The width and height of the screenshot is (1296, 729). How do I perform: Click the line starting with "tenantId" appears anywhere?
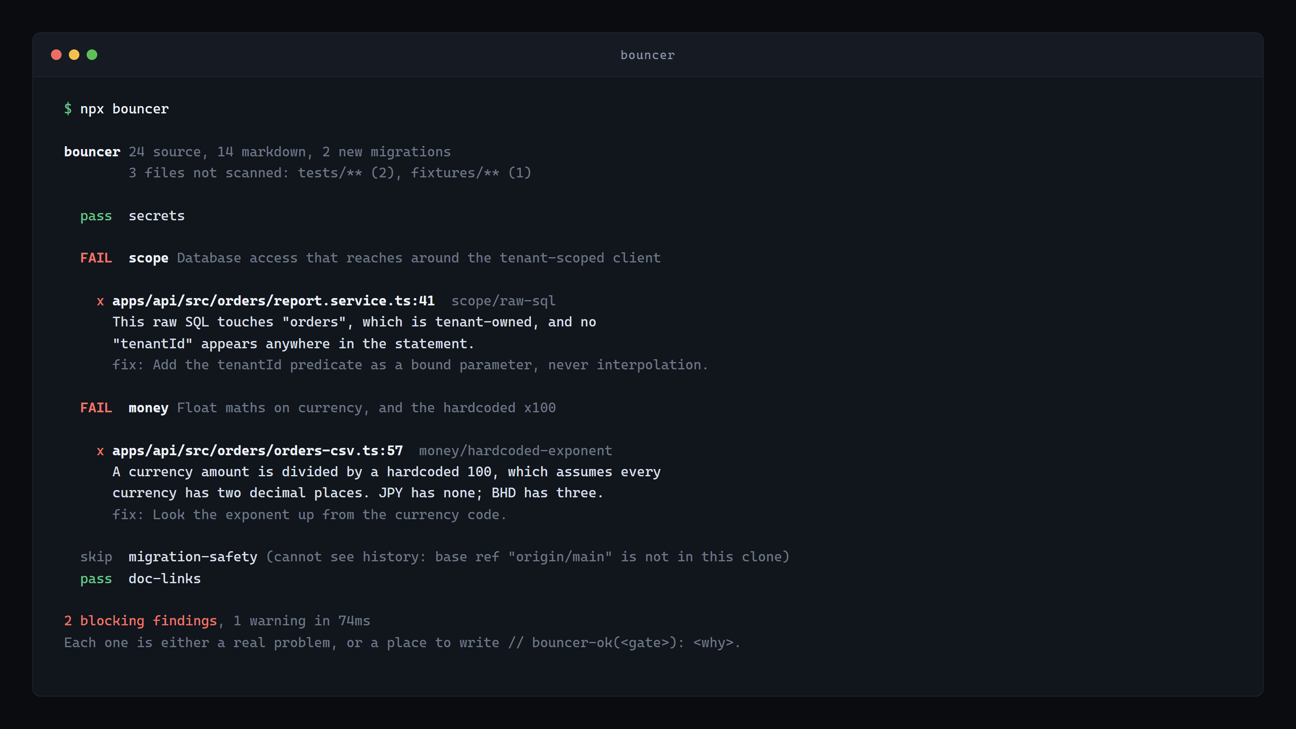pyautogui.click(x=293, y=343)
